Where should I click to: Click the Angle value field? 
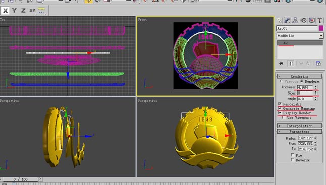305,99
